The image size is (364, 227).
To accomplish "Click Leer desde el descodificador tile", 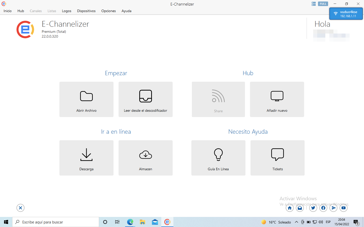I will pos(145,99).
